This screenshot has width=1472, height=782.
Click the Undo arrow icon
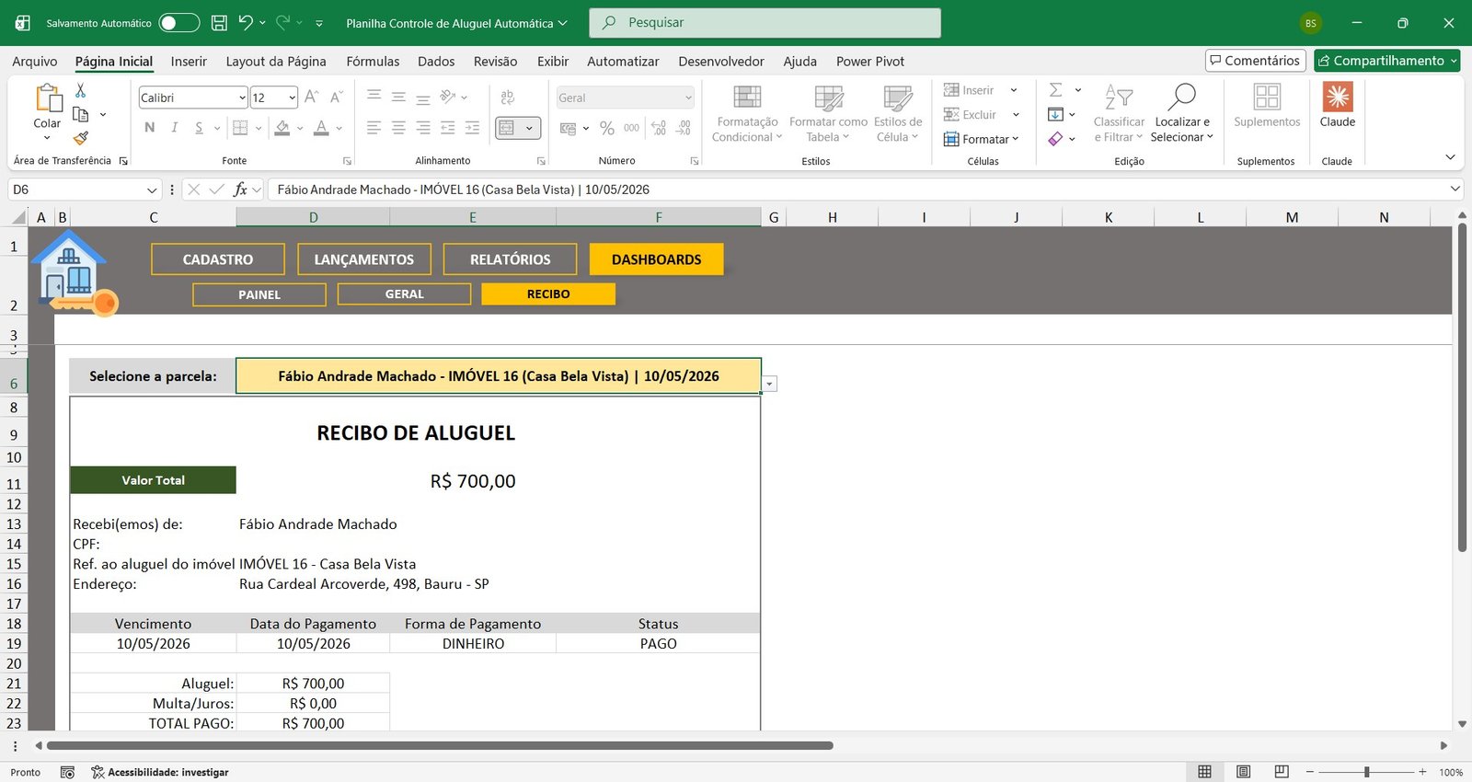tap(245, 22)
